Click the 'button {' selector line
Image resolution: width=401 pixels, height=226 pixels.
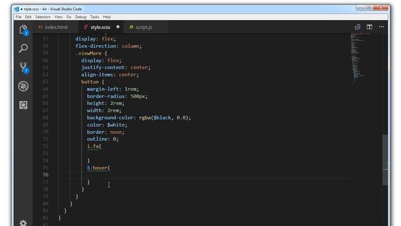[x=93, y=82]
